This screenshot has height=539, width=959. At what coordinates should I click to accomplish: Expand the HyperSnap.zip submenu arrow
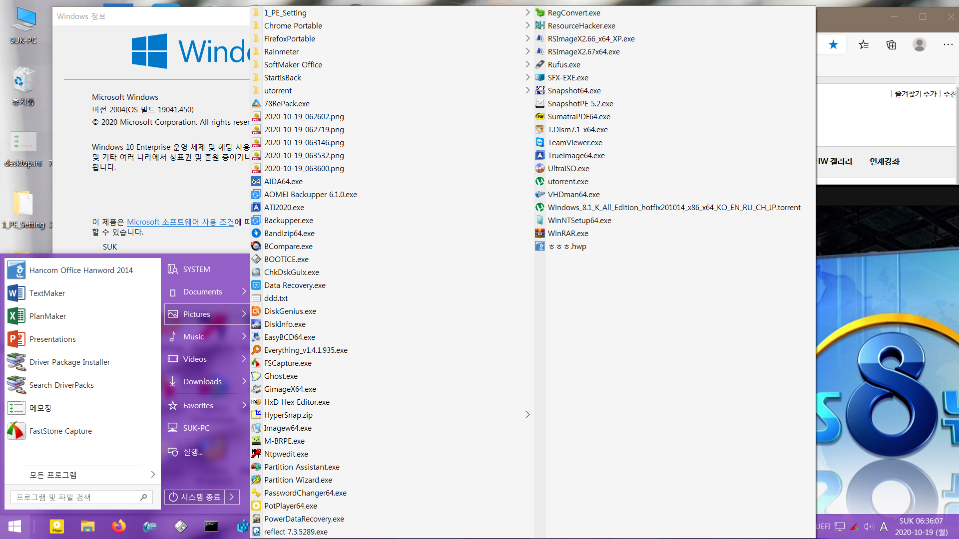[x=527, y=415]
